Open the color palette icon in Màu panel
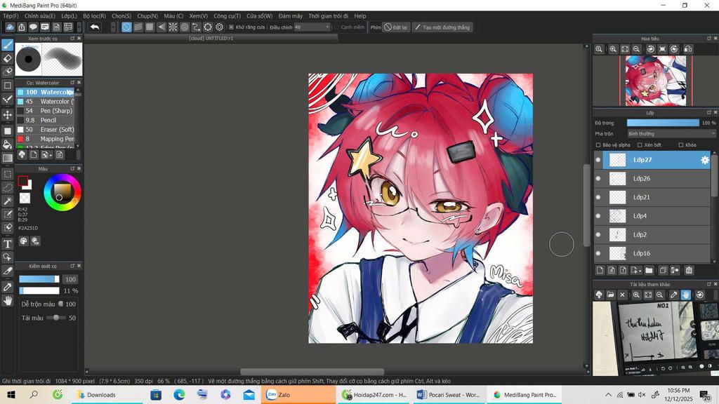 point(23,241)
